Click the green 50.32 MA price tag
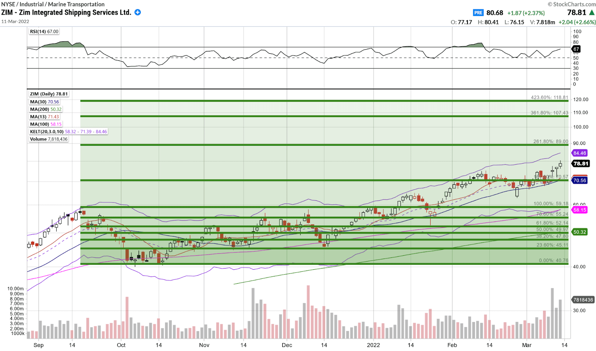The image size is (596, 351). (580, 232)
